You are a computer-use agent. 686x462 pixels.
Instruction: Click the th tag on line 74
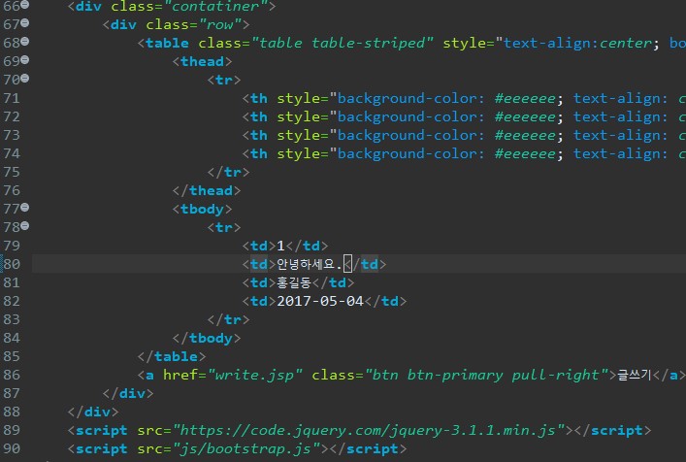pos(259,153)
